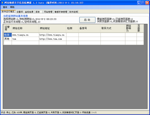Select the http://www.tom.com address cell
The height and width of the screenshot is (115, 150).
coord(52,39)
